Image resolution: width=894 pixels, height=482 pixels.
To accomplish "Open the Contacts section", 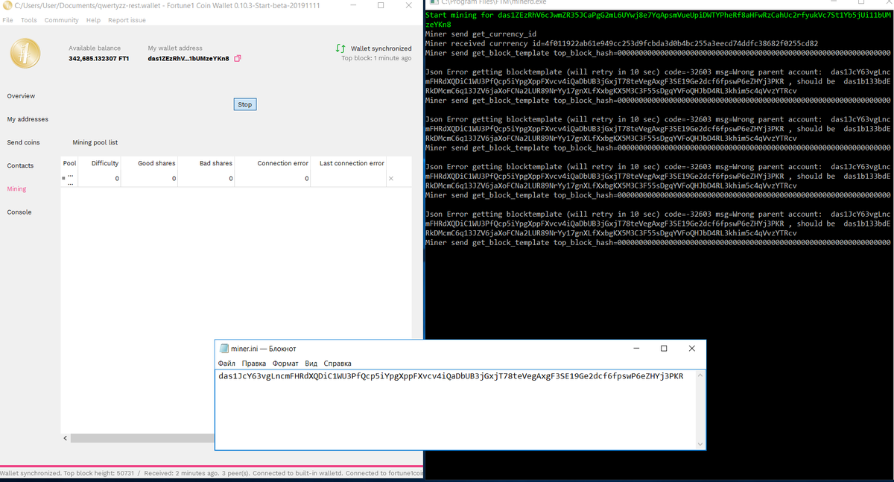I will [x=20, y=165].
